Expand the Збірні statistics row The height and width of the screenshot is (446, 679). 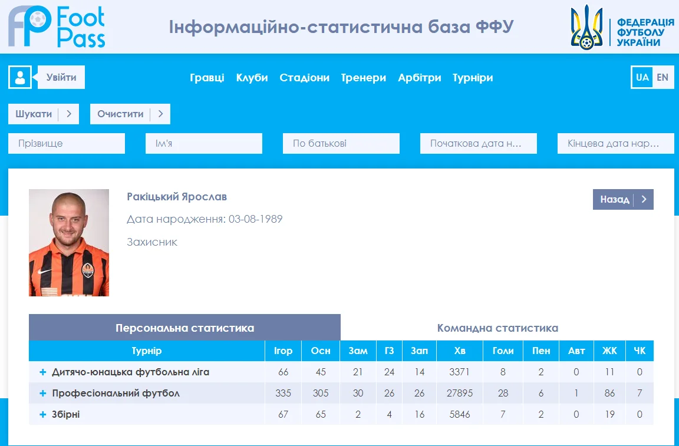pos(42,415)
